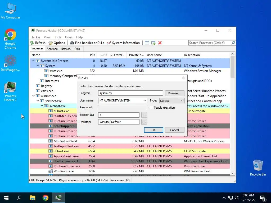Open Chrome from the taskbar

[x=46, y=198]
